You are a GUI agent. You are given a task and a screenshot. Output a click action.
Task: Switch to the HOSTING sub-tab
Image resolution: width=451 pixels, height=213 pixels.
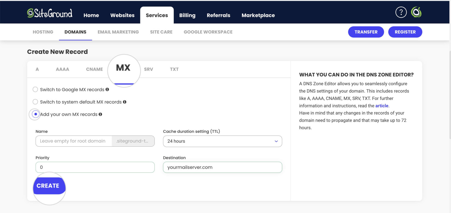pos(43,32)
